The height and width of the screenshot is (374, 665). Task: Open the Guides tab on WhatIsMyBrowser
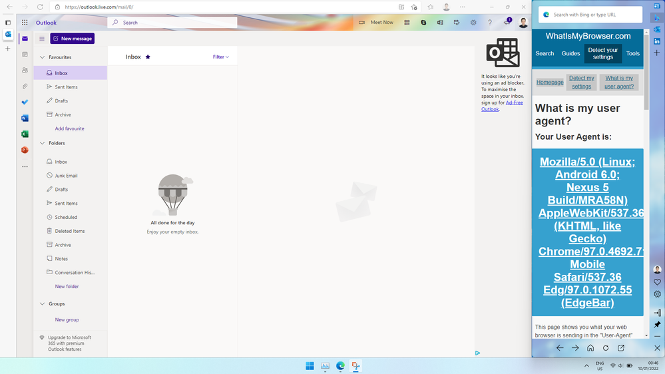point(570,53)
